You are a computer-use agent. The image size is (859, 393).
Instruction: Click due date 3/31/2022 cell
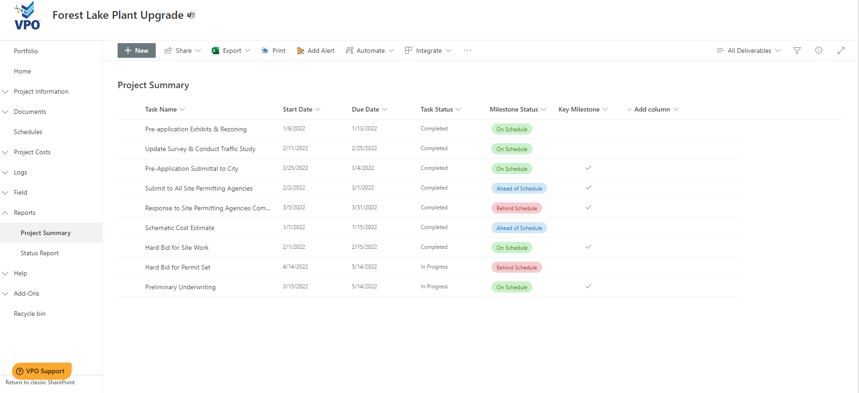364,208
